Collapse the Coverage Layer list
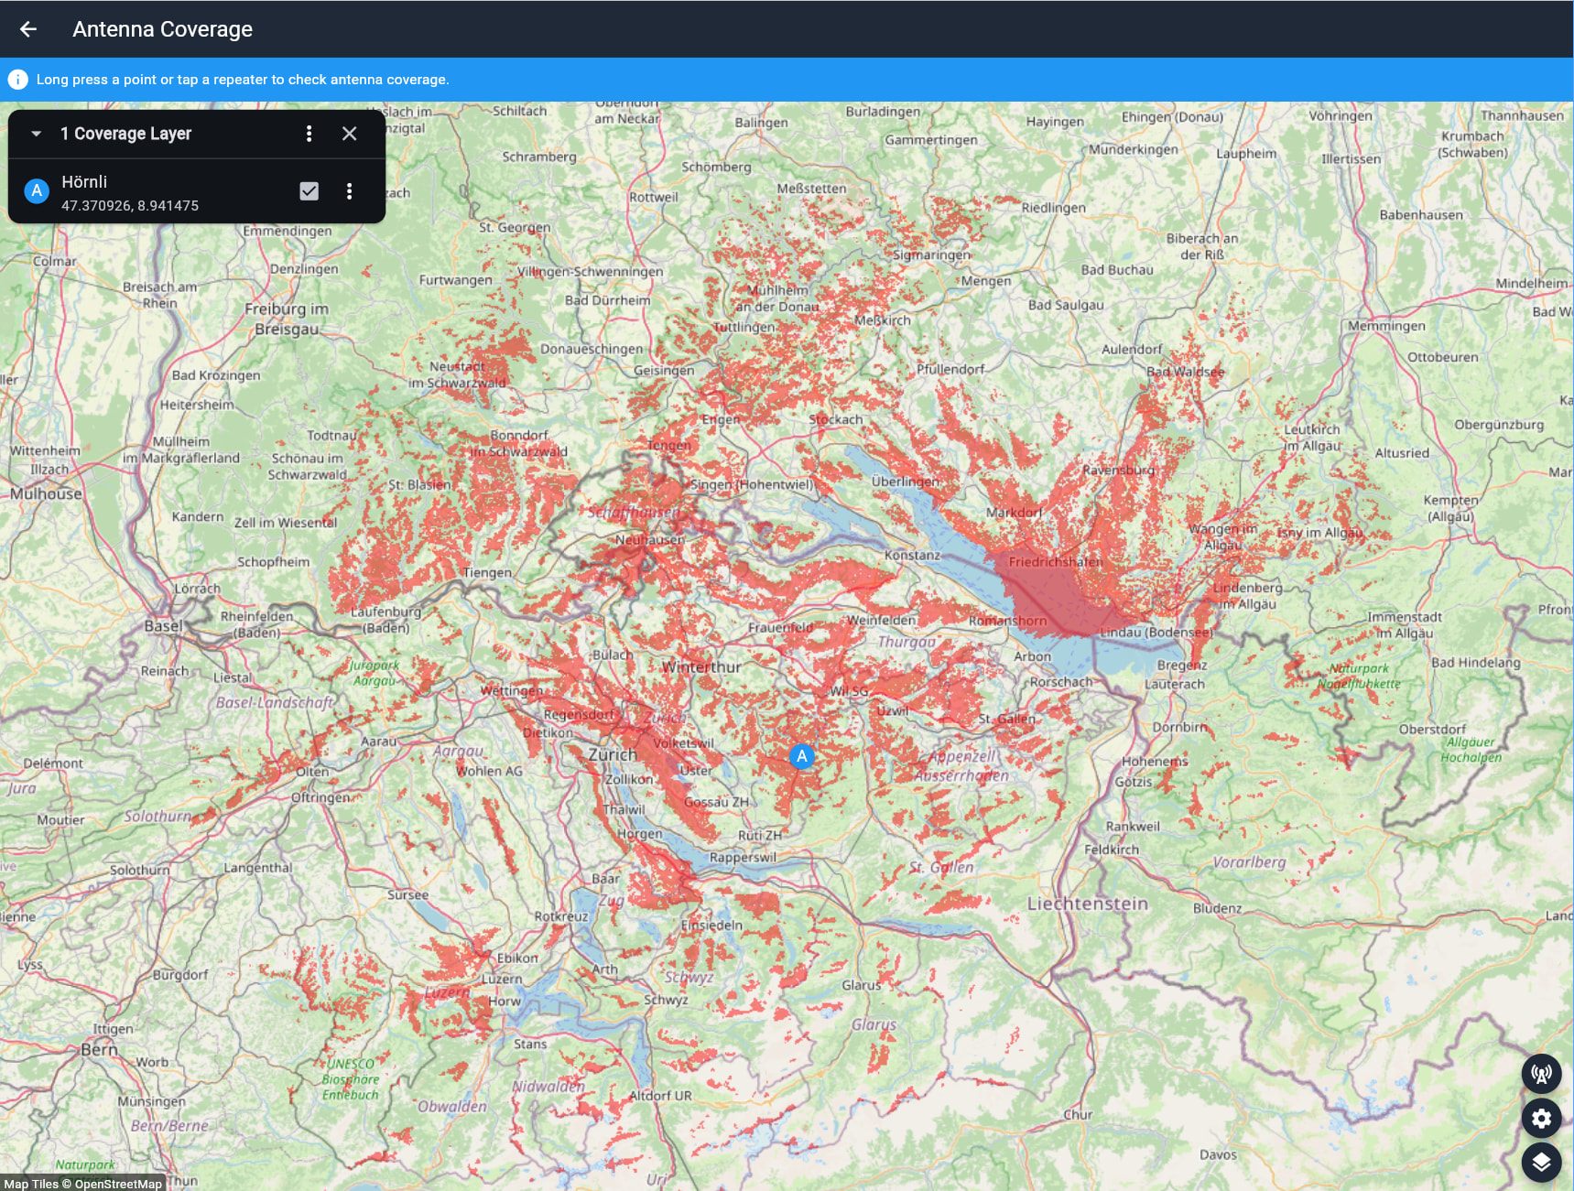The height and width of the screenshot is (1191, 1574). (37, 134)
